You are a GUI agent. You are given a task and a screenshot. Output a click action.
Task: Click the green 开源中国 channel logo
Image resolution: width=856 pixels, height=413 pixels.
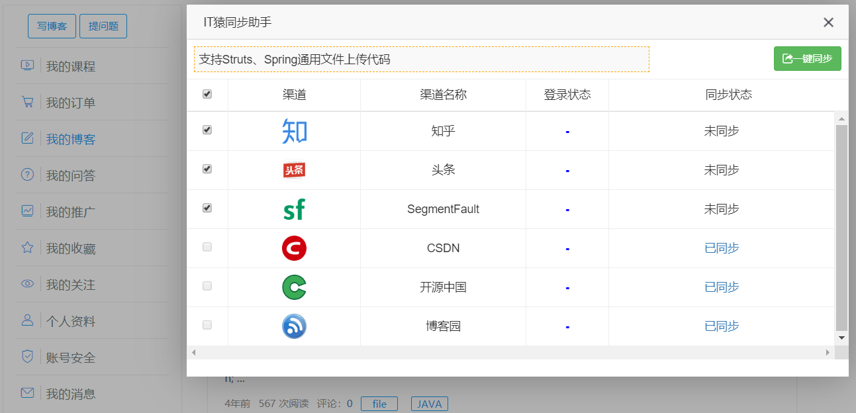294,287
